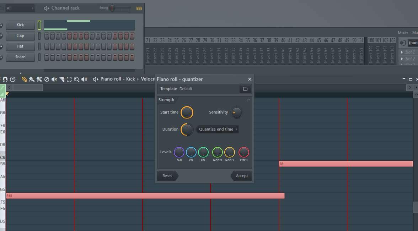This screenshot has width=418, height=231.
Task: Open the quantizer template folder
Action: click(x=245, y=89)
